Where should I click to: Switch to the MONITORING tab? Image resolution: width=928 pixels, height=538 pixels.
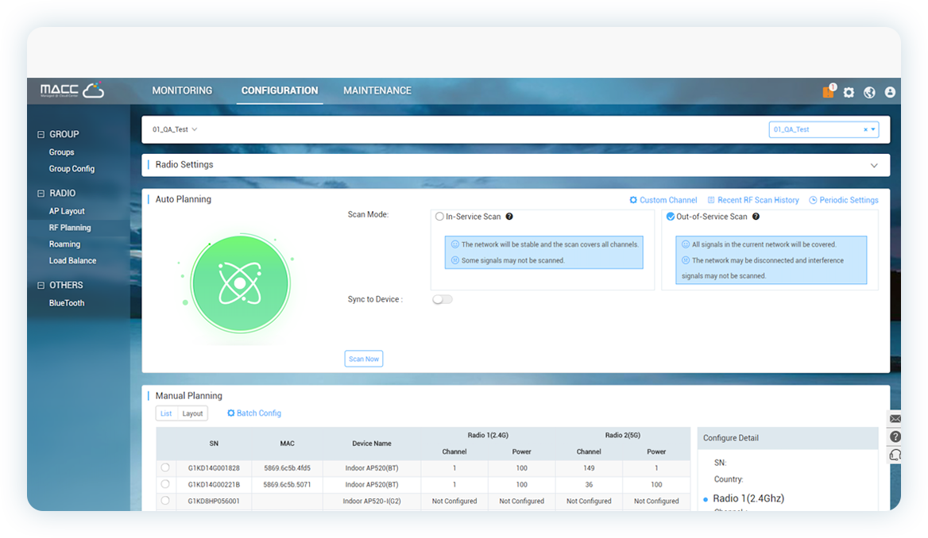tap(182, 90)
